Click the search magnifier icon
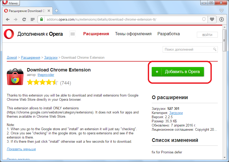The image size is (229, 162). coord(215,49)
